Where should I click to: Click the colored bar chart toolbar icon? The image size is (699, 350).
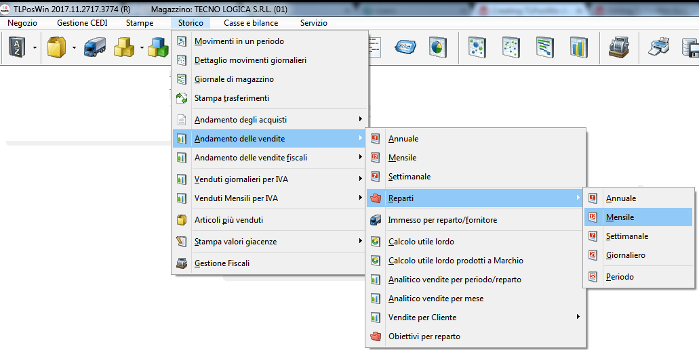(x=578, y=47)
